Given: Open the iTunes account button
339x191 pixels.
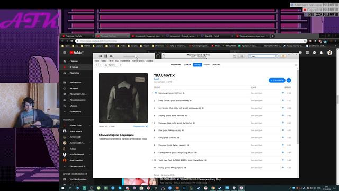Looking at the screenshot, I should [283, 56].
